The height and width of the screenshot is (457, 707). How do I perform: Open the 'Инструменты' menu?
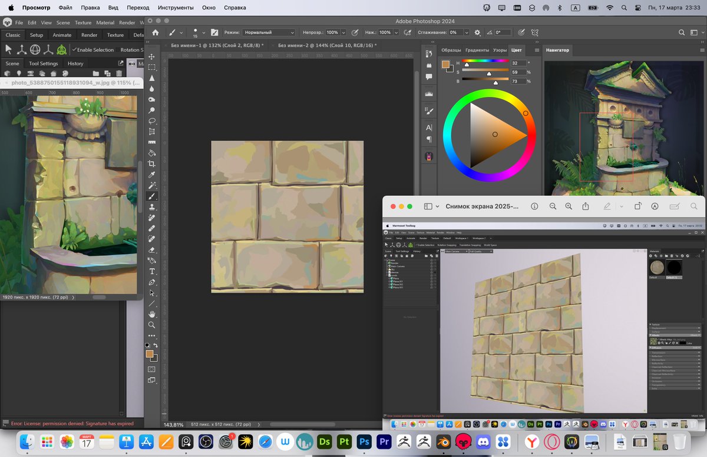pos(176,8)
